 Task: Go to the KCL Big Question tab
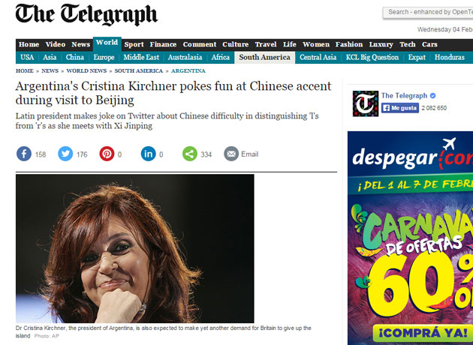pos(372,57)
